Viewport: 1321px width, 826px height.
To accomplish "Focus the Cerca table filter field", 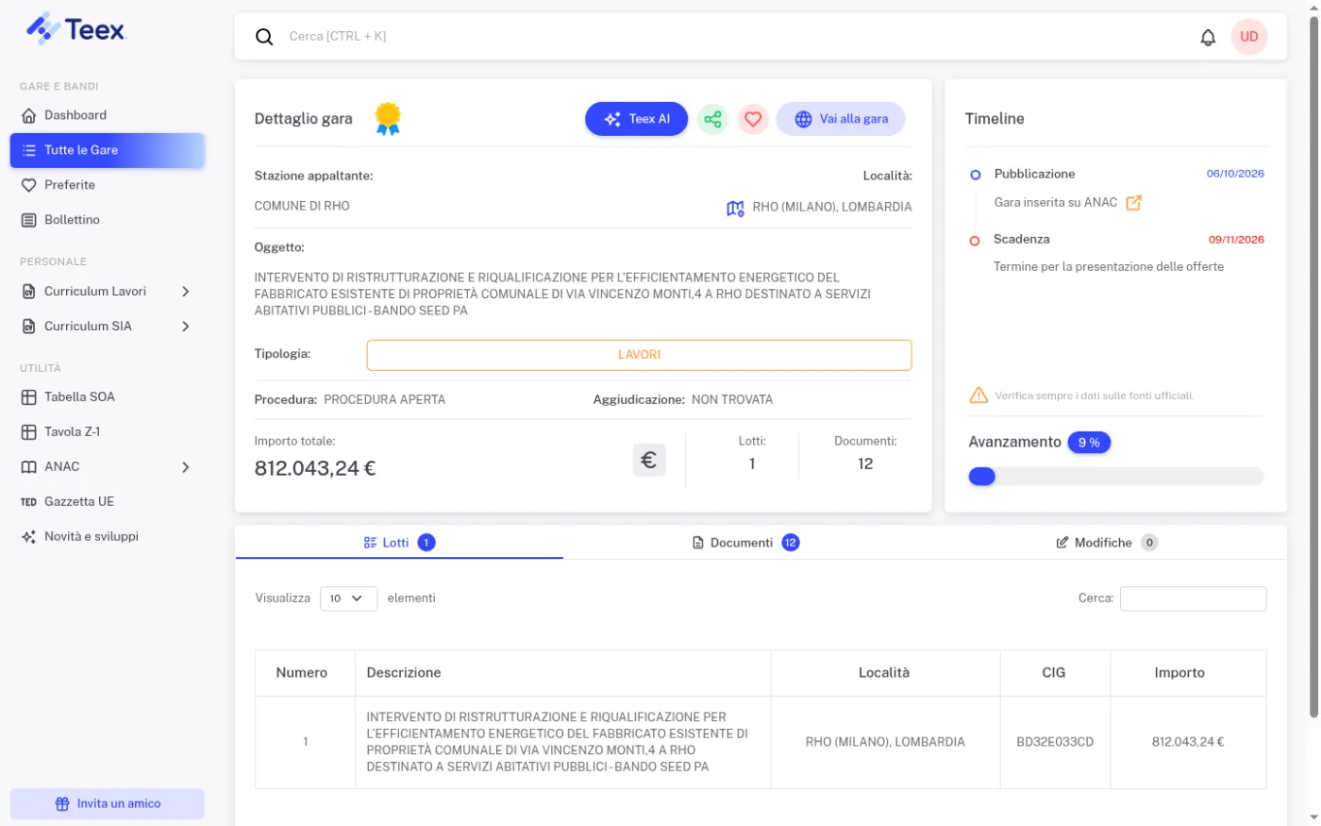I will pos(1193,598).
